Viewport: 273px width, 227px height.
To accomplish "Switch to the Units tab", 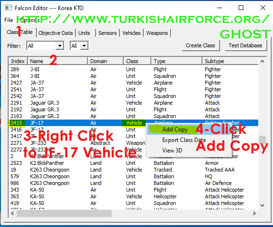I will point(84,33).
